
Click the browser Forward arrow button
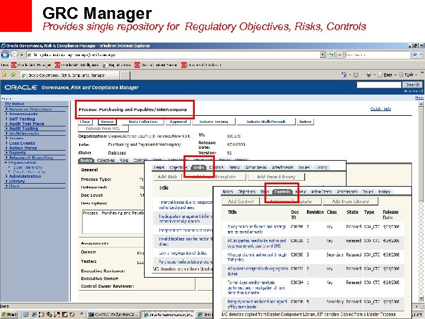point(15,55)
